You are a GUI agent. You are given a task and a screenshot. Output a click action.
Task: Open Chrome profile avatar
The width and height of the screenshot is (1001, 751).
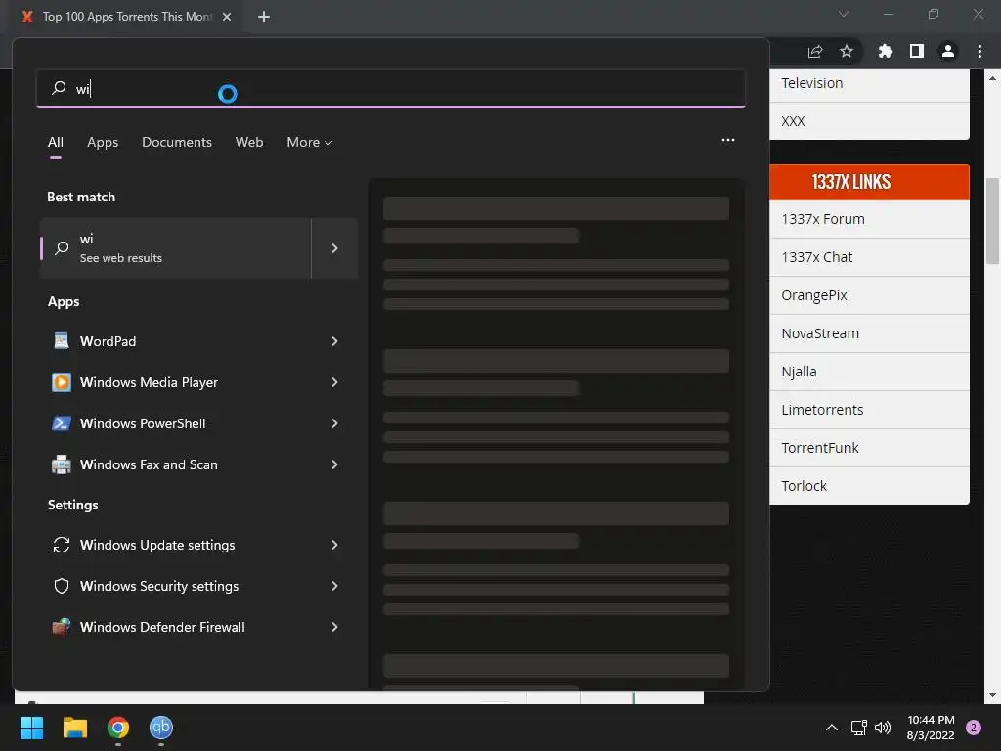948,51
